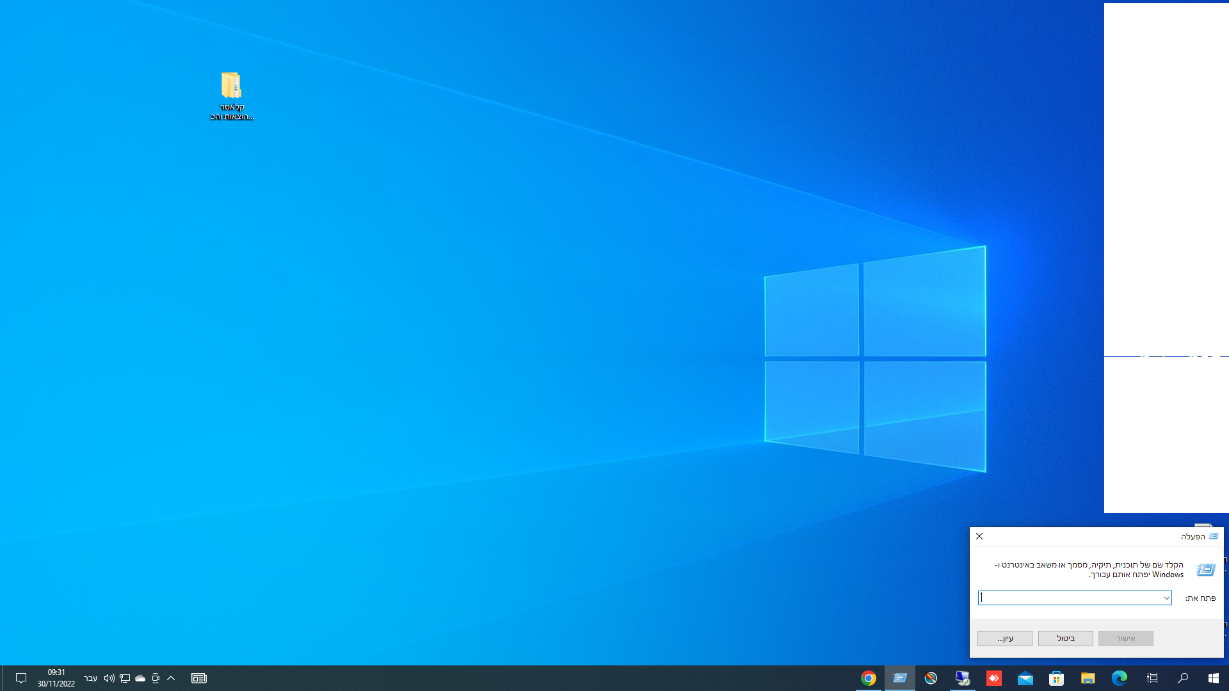This screenshot has height=691, width=1229.
Task: Open the Mail app icon
Action: 1025,678
